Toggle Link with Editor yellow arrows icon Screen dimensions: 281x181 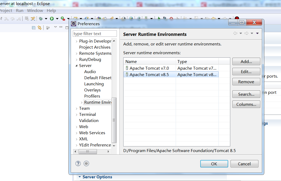[39, 28]
